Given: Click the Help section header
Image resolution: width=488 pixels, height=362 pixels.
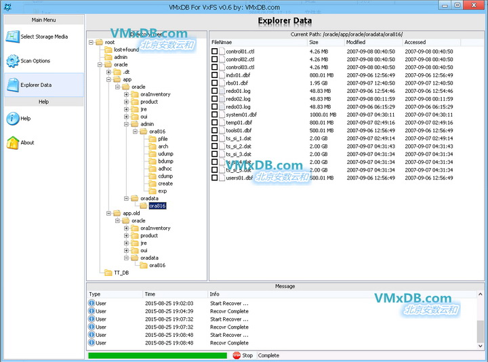Looking at the screenshot, I should click(x=44, y=102).
